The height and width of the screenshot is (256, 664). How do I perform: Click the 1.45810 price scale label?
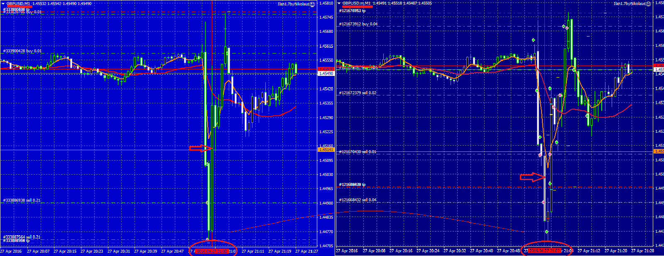(326, 3)
